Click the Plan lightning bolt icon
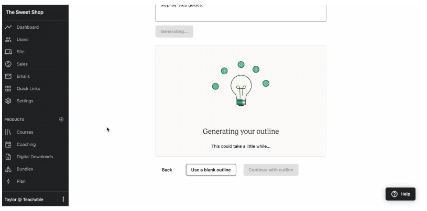Screen dimensions: 427x211 pyautogui.click(x=8, y=181)
